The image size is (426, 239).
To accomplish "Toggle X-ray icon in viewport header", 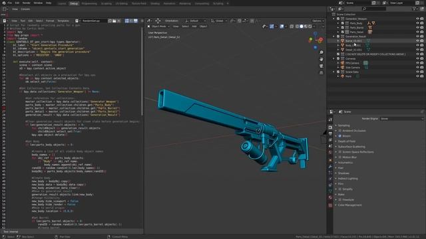I will pyautogui.click(x=292, y=27).
